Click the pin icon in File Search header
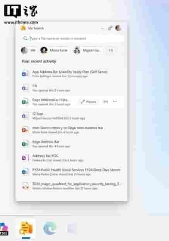This screenshot has width=169, height=241. pyautogui.click(x=110, y=28)
